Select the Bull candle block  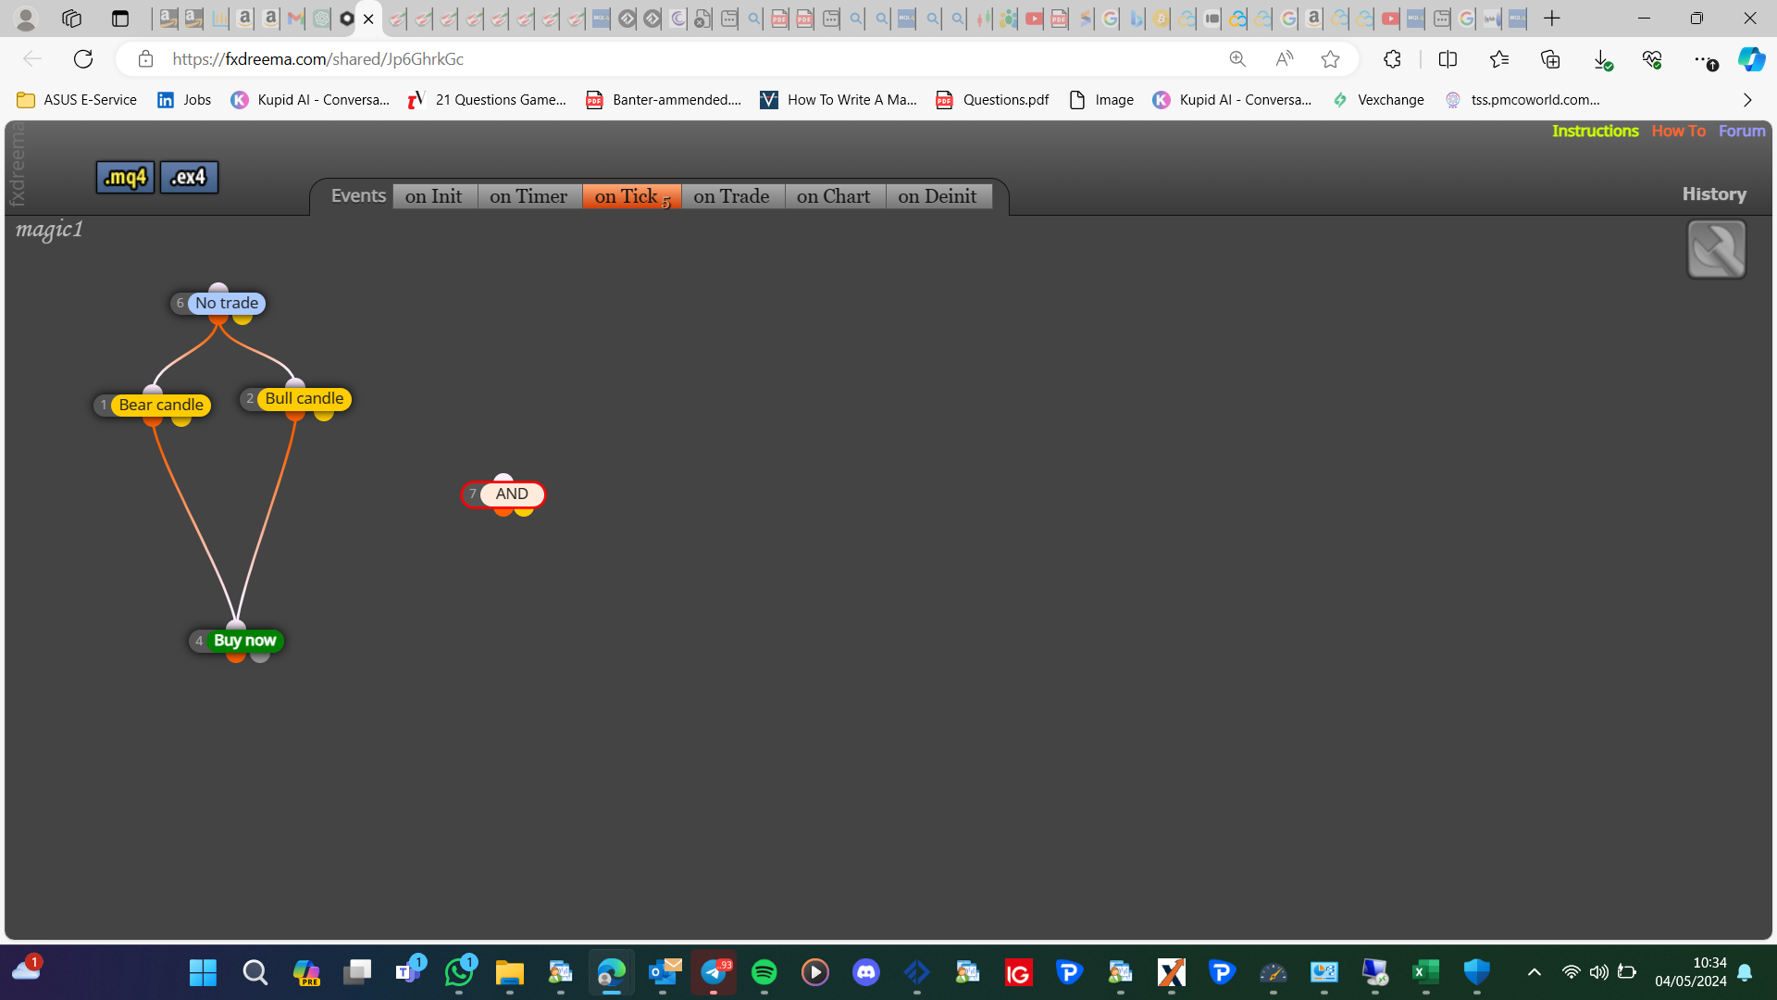[x=304, y=399]
